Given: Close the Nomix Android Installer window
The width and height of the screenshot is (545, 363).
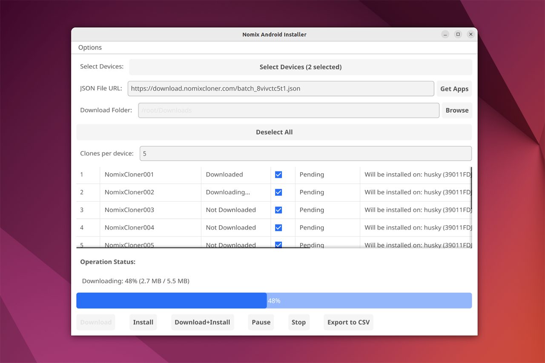Looking at the screenshot, I should point(471,34).
